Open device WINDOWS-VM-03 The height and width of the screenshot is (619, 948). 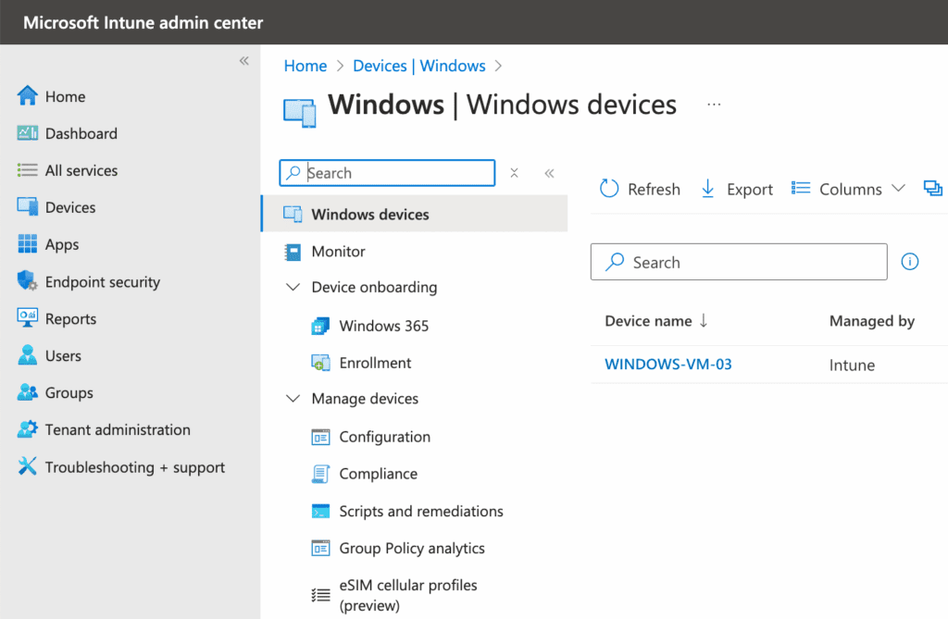click(668, 365)
